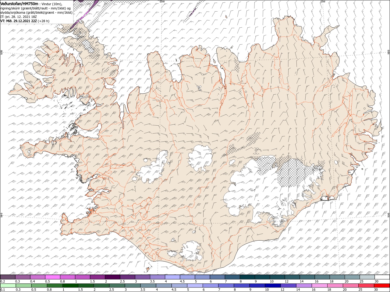Screen dimensions: 390x292
Task: Choose the darkest purple swatch labeled 2 in the upper legend row
Action: pos(112,277)
